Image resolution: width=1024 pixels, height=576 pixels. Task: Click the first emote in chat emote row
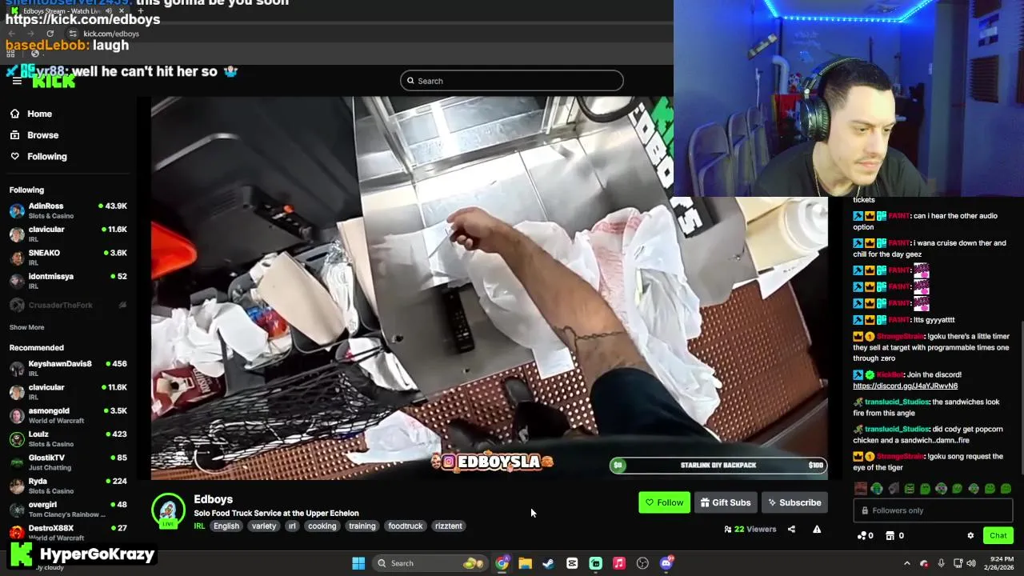click(860, 488)
